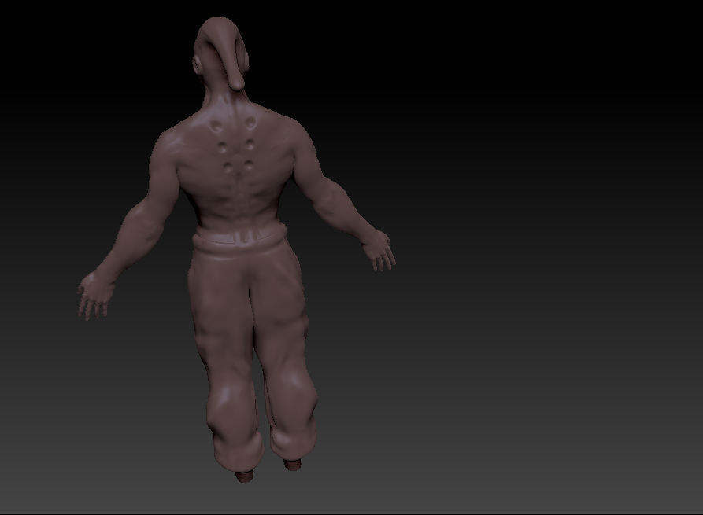Click the model's left ear

(197, 65)
